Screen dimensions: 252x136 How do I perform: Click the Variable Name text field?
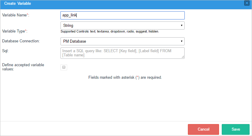pos(122,15)
